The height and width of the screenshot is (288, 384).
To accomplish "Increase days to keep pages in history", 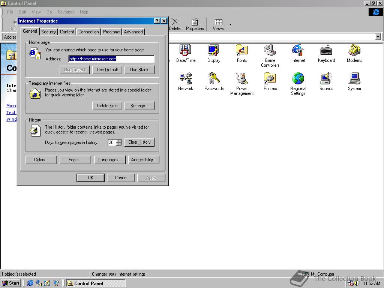I will 119,141.
